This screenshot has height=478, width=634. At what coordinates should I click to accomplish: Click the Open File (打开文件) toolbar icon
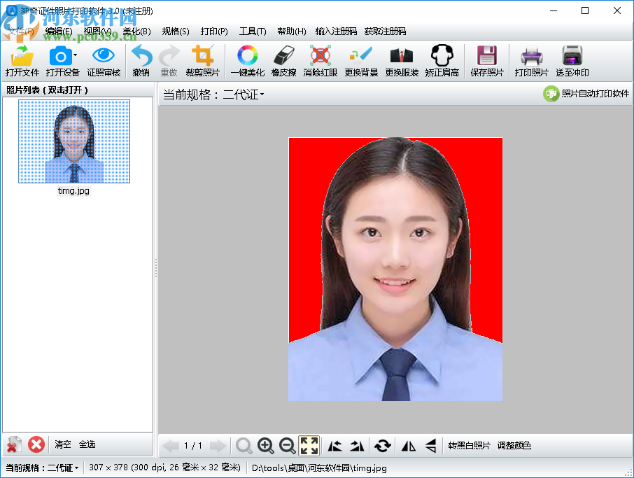22,61
